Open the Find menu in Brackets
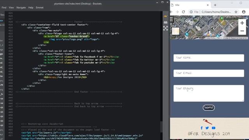 click(x=4, y=7)
